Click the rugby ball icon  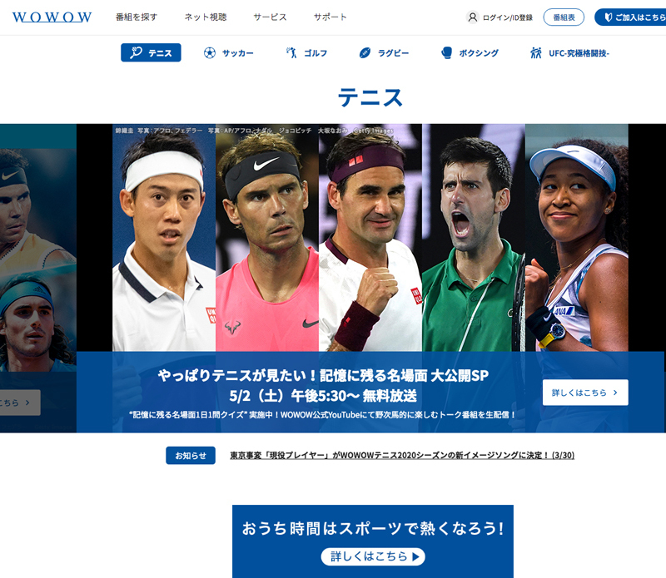point(365,52)
